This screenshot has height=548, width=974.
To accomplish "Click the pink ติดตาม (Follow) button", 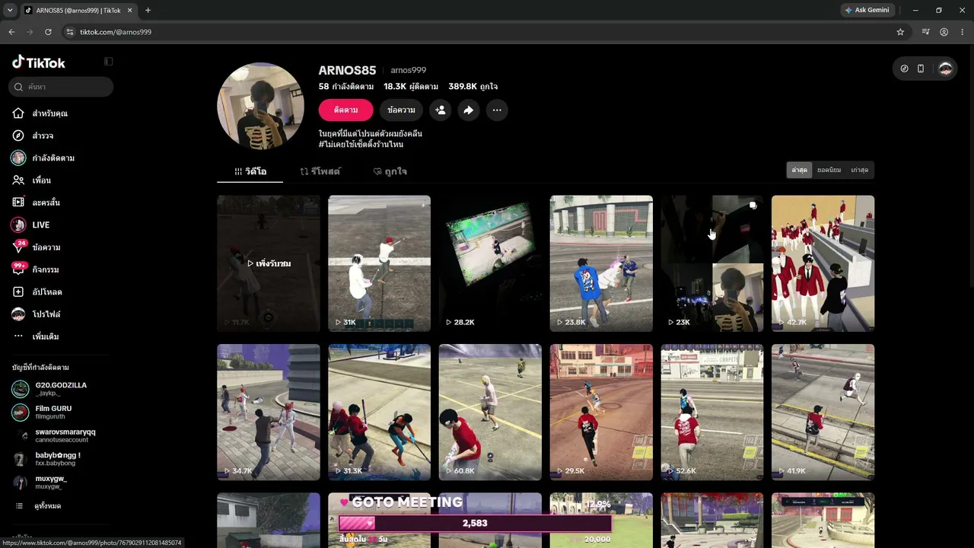I will (345, 110).
